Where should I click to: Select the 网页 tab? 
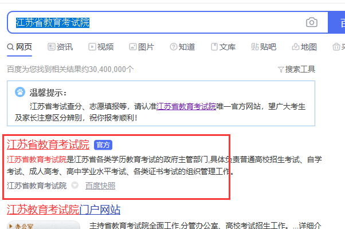click(x=19, y=47)
